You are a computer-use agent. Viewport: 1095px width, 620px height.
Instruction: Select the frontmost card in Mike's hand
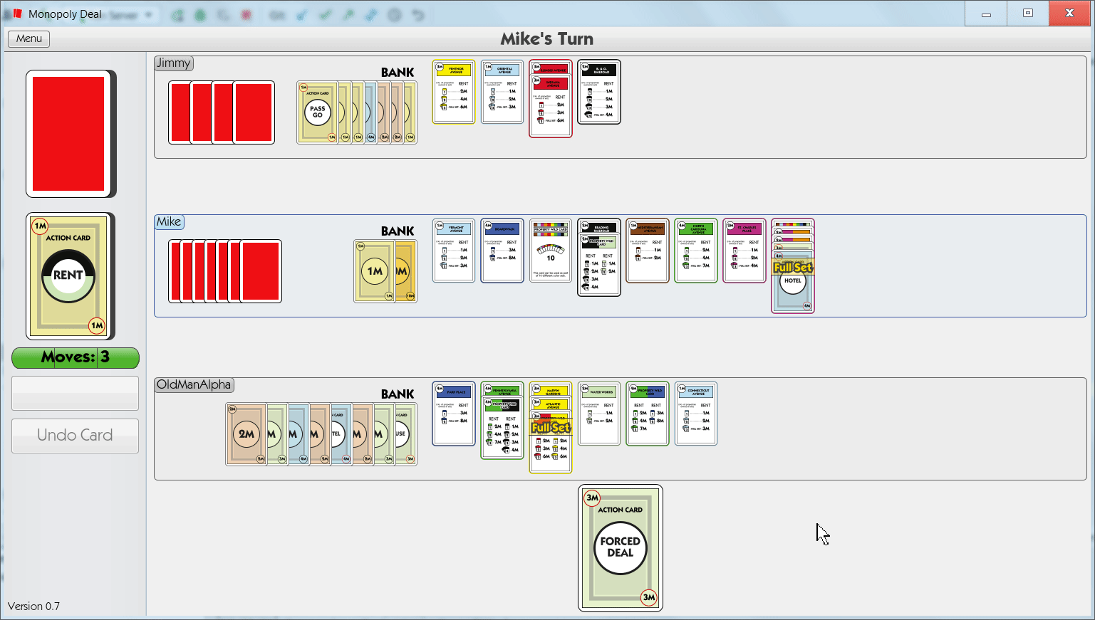(x=261, y=271)
